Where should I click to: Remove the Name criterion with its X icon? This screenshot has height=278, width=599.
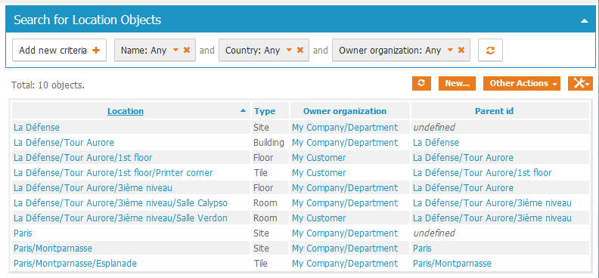point(186,50)
